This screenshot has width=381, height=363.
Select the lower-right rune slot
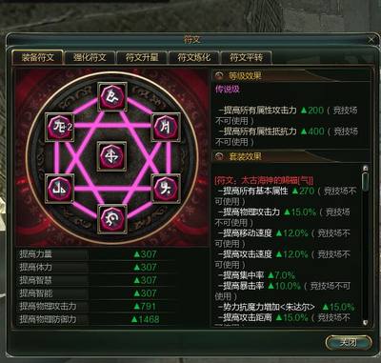pos(166,189)
